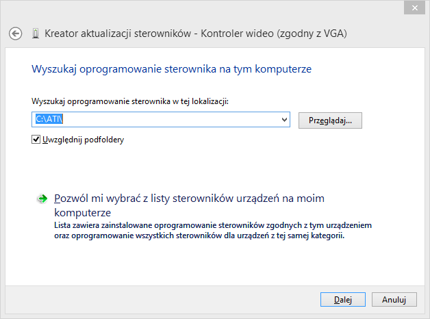This screenshot has height=319, width=430.
Task: Close the driver update wizard window
Action: coord(414,8)
